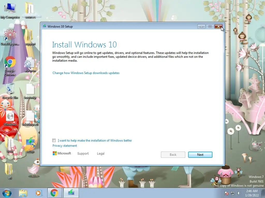Close the Windows 10 Setup window
265x198 pixels.
click(218, 27)
